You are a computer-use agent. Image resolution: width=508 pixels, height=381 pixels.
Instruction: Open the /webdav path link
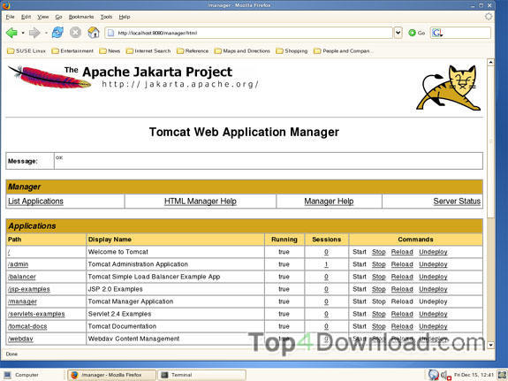(20, 339)
